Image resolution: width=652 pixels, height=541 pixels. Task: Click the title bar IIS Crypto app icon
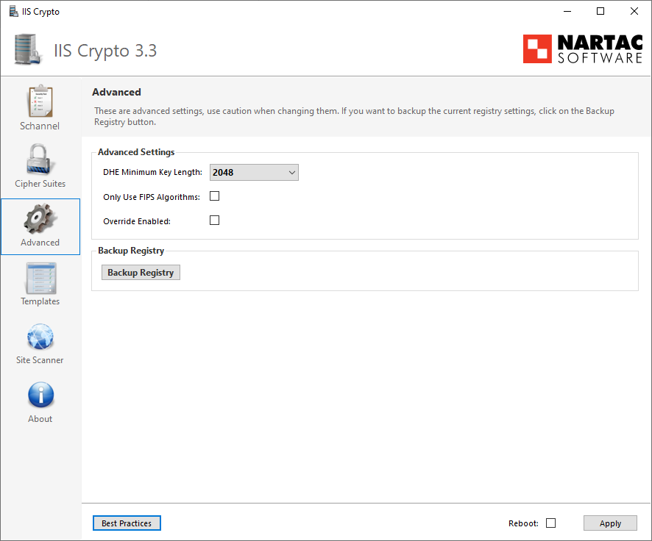tap(14, 11)
